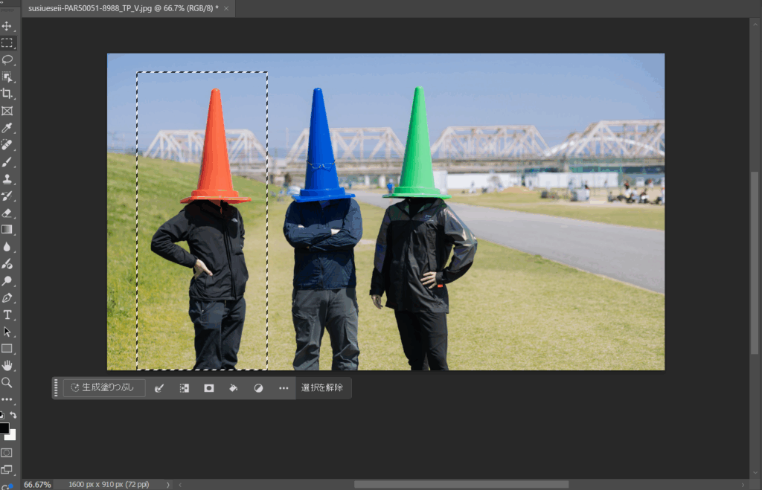Select the Lasso tool

pos(7,59)
